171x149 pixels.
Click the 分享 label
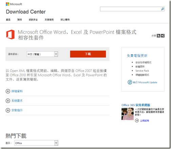[154, 36]
